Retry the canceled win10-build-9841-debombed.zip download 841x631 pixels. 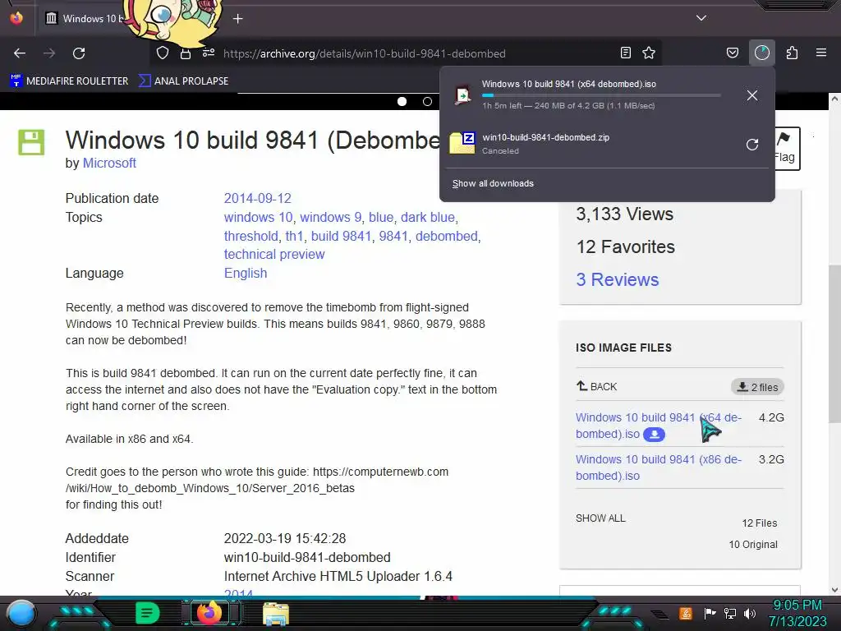tap(752, 145)
